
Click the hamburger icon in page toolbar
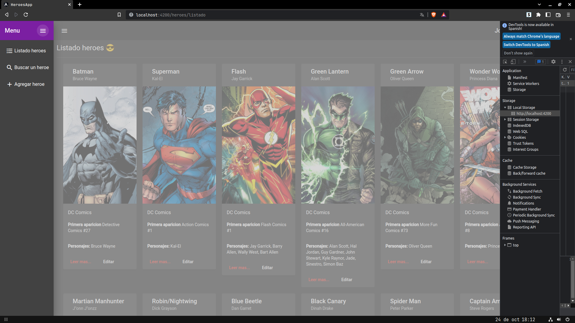[x=64, y=31]
